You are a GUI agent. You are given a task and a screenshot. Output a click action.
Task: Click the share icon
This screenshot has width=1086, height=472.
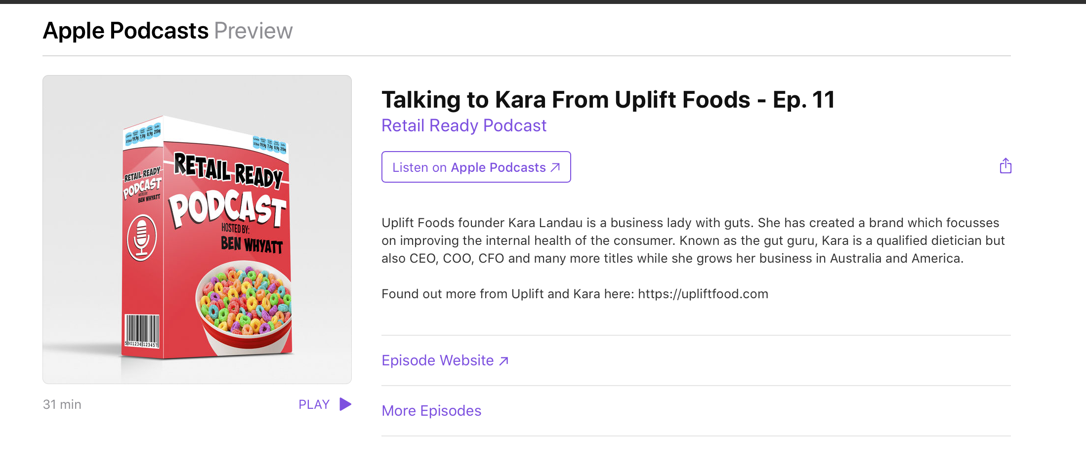[x=1005, y=166]
